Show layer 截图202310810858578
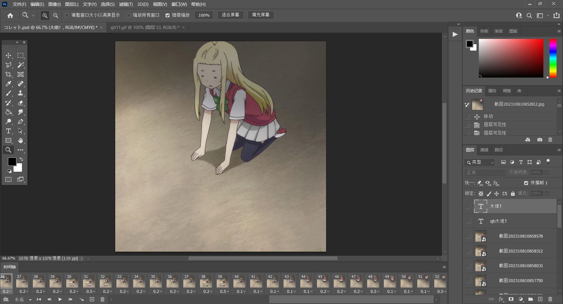The width and height of the screenshot is (563, 304). click(x=468, y=236)
